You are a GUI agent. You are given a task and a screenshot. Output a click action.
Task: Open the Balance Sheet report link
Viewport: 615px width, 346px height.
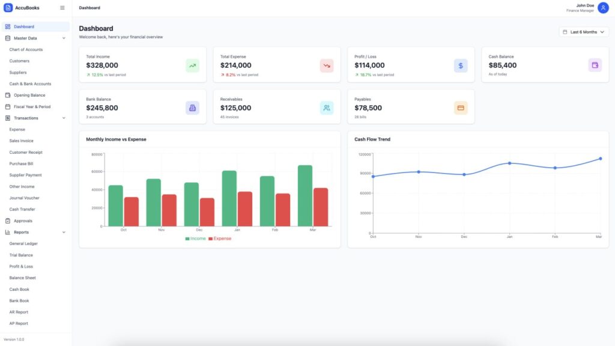point(22,278)
